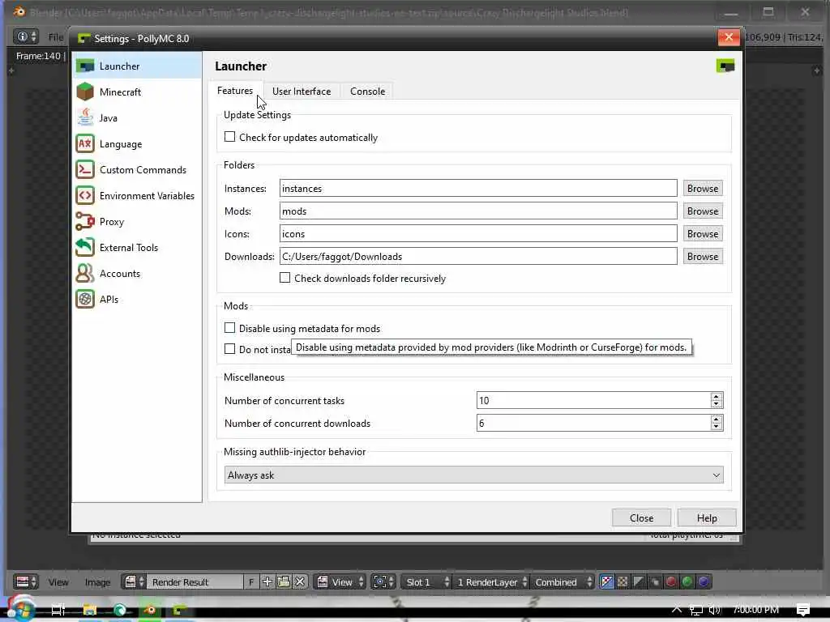The height and width of the screenshot is (622, 830).
Task: Open notification center in taskbar
Action: [803, 610]
